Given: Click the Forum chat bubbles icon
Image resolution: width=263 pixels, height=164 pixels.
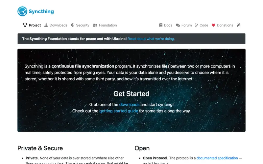Looking at the screenshot, I should coord(178,25).
